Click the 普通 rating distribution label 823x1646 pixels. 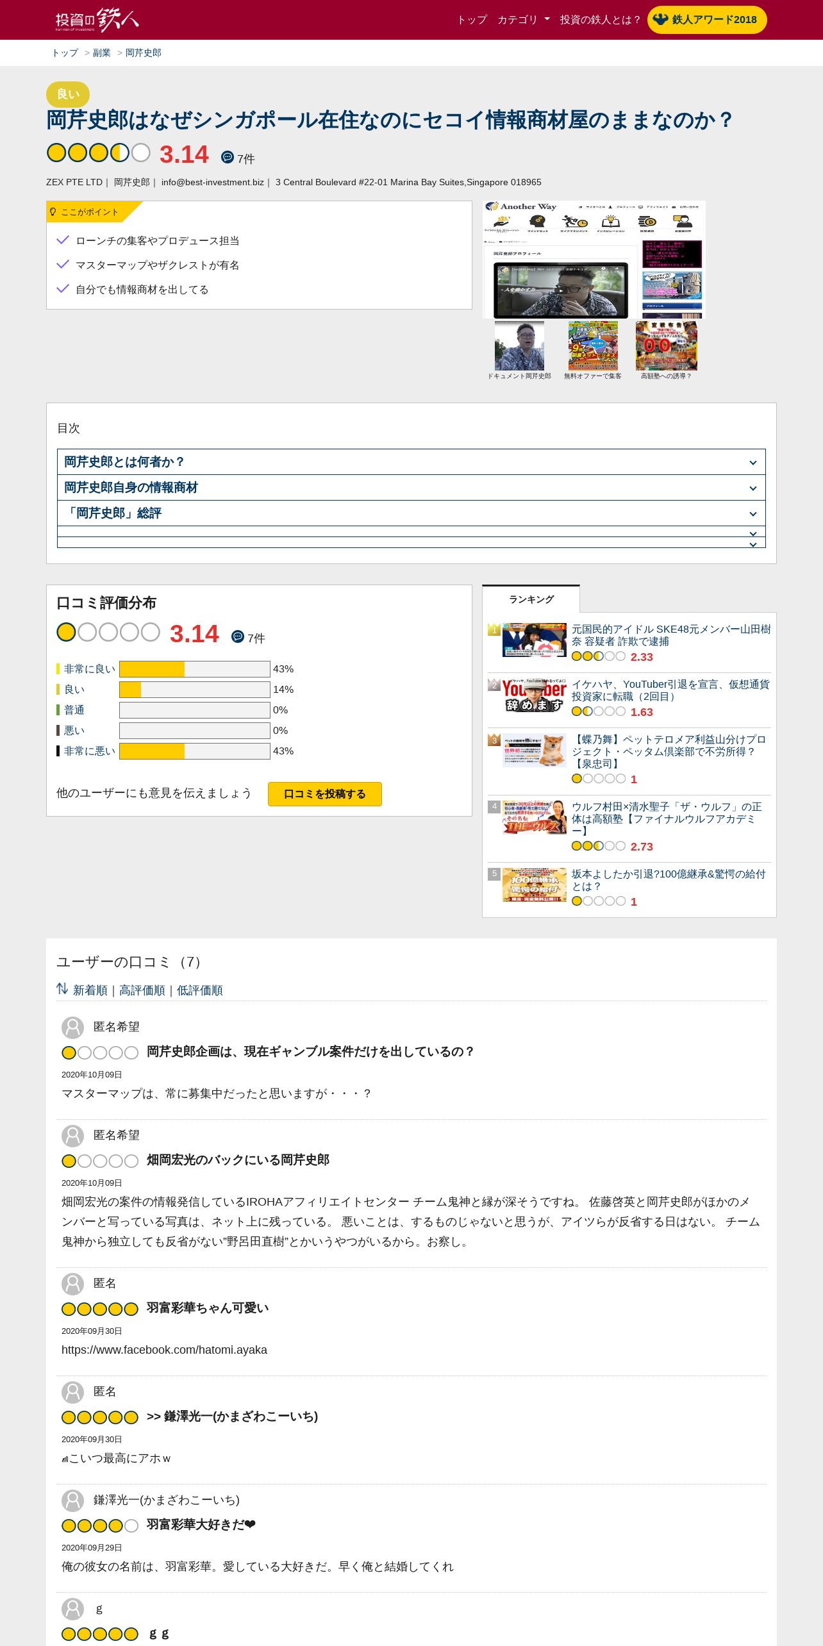pos(74,710)
